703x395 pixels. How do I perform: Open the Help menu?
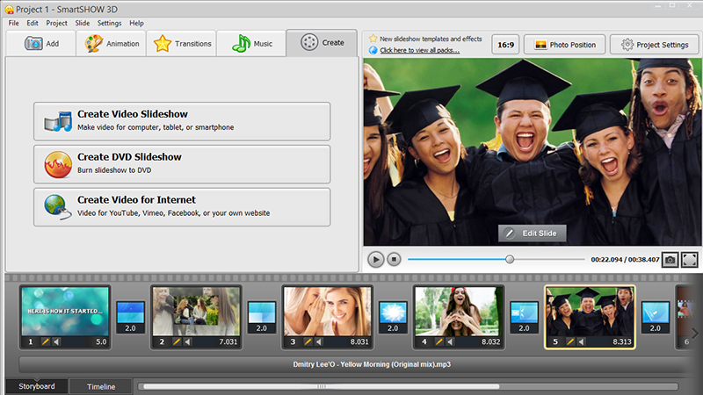pyautogui.click(x=136, y=23)
